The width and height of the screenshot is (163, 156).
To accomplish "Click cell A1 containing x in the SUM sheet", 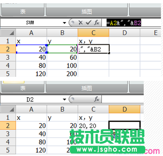I will point(31,41).
